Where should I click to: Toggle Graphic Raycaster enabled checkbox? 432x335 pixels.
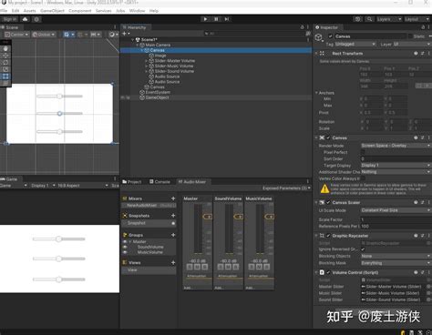(328, 236)
